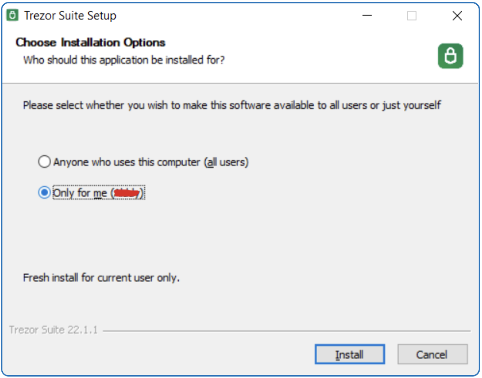The width and height of the screenshot is (482, 378).
Task: Click the Install button
Action: coord(349,355)
